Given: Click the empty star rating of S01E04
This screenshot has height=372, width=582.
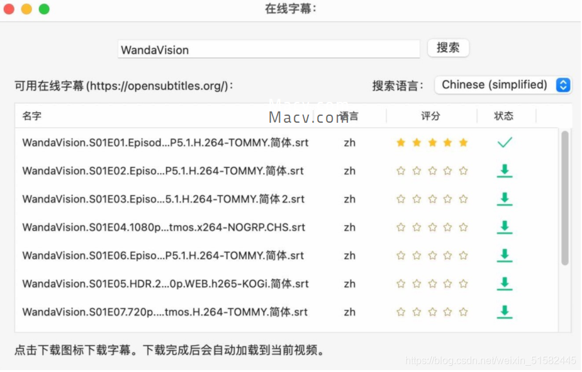Looking at the screenshot, I should [x=432, y=228].
